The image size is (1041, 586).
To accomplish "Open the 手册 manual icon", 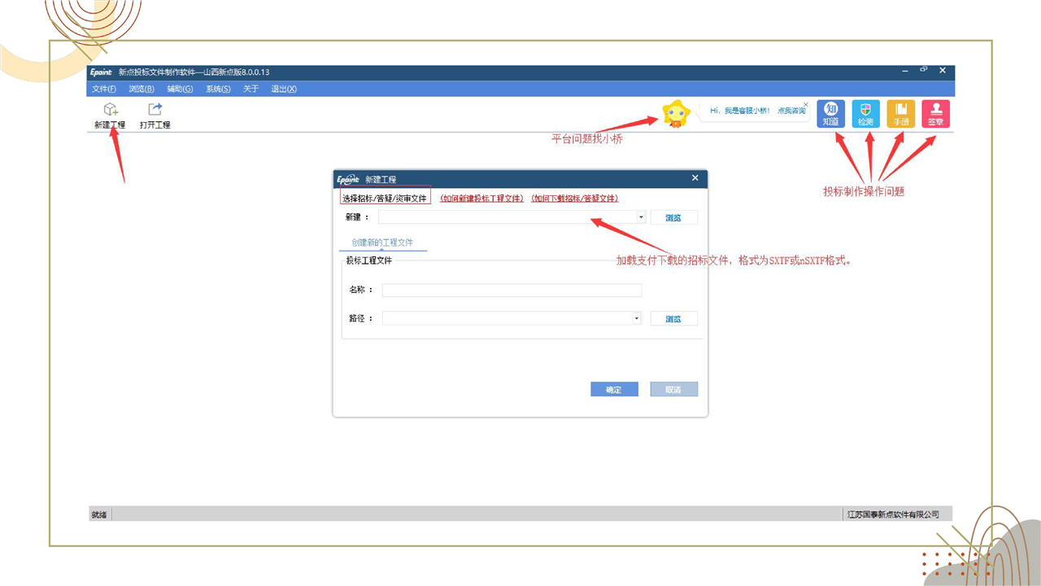I will pos(900,114).
